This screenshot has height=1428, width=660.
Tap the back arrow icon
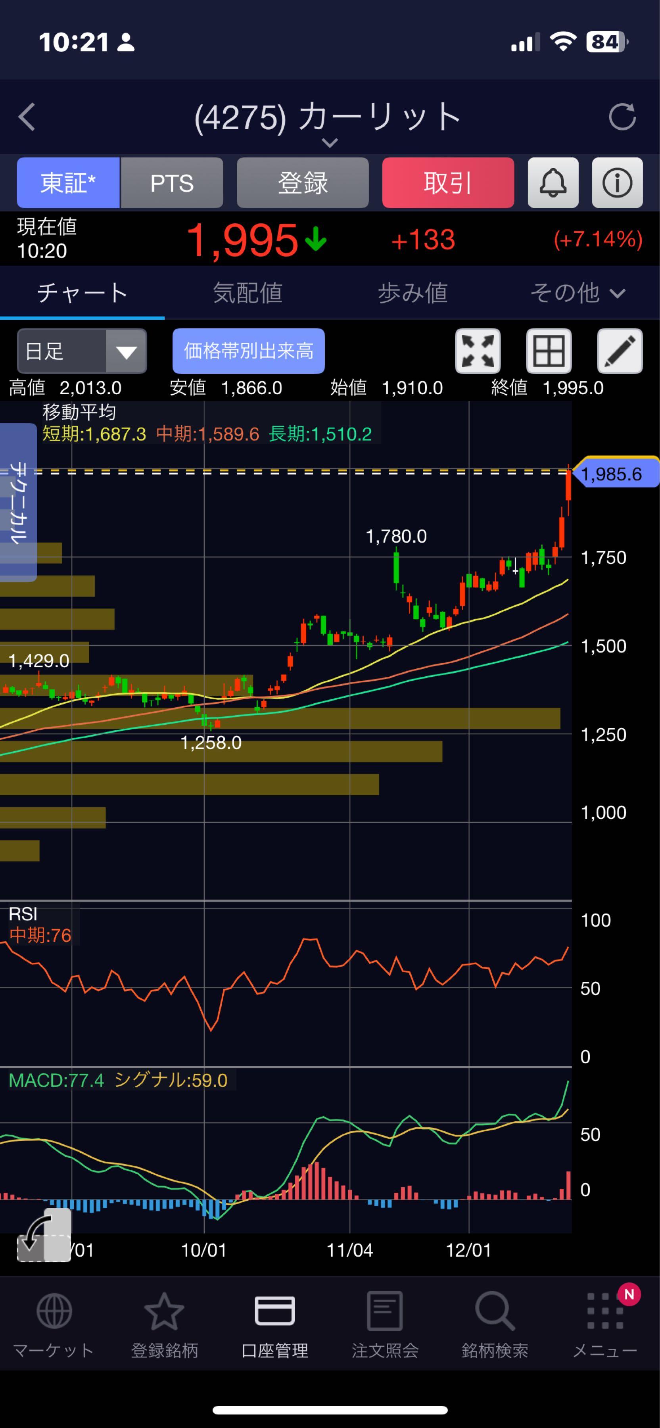(27, 117)
